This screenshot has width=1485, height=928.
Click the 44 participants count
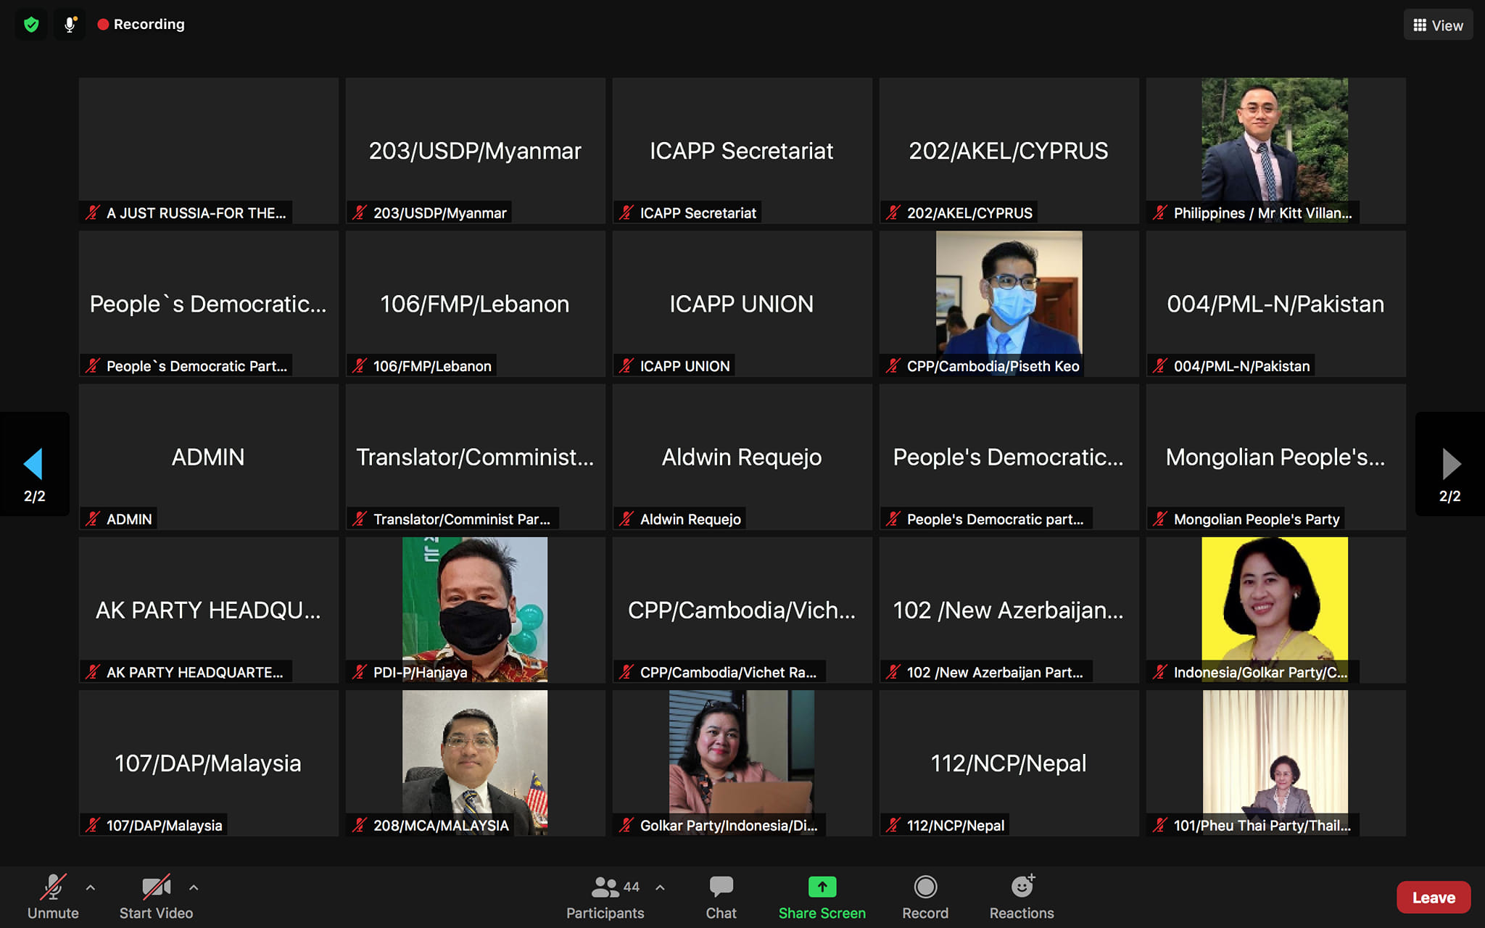[x=632, y=887]
